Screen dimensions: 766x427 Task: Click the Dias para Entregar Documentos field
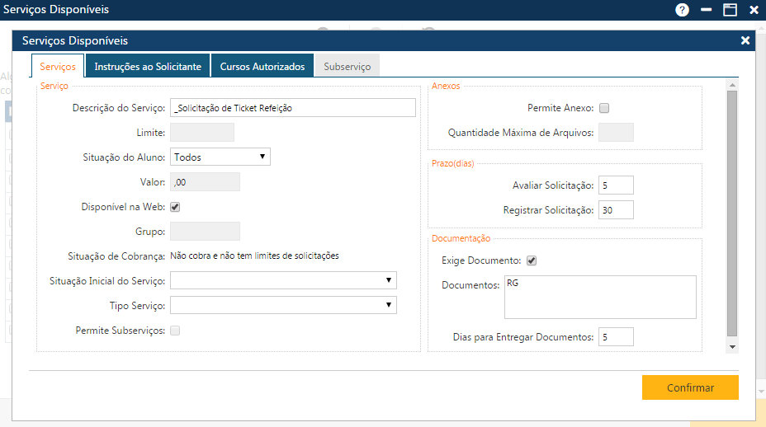pyautogui.click(x=616, y=337)
